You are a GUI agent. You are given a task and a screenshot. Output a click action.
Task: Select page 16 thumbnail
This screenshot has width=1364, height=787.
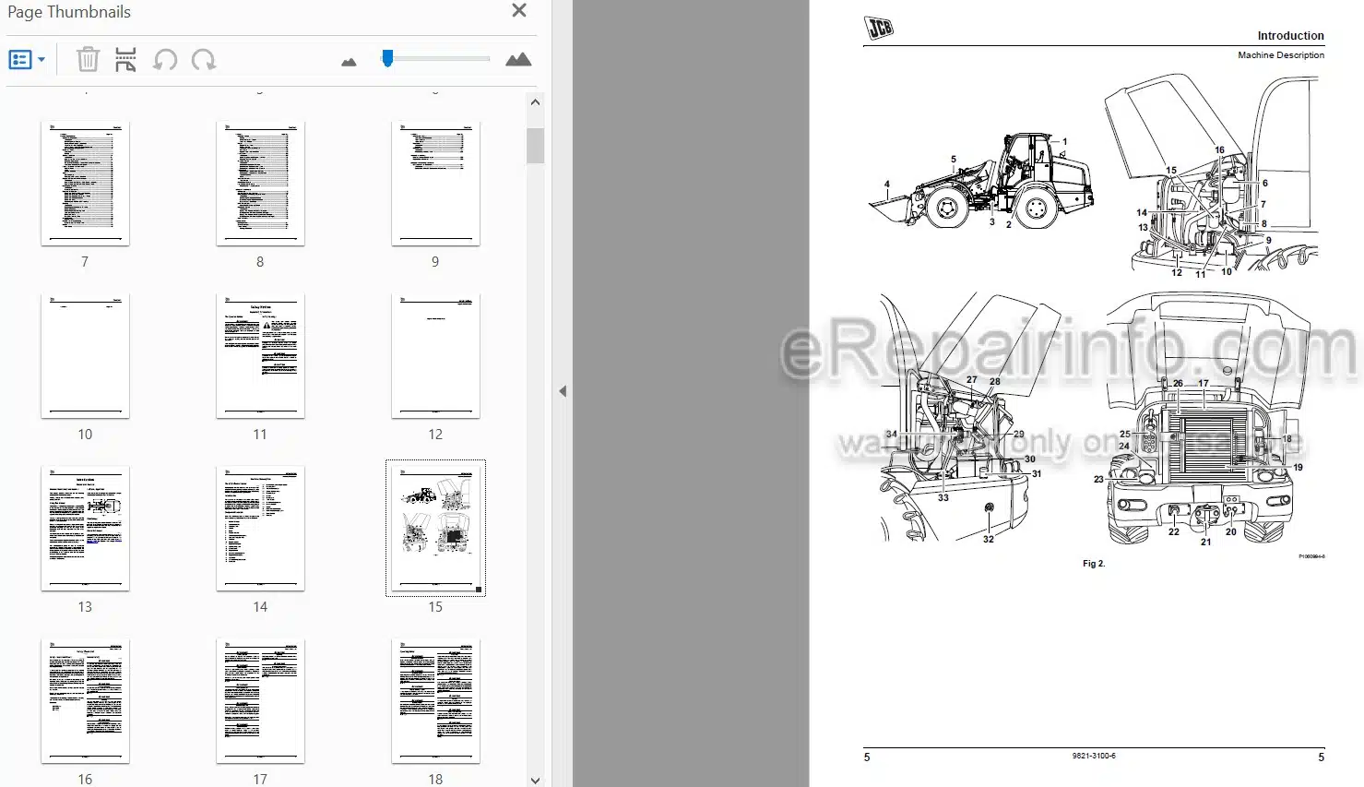tap(85, 701)
